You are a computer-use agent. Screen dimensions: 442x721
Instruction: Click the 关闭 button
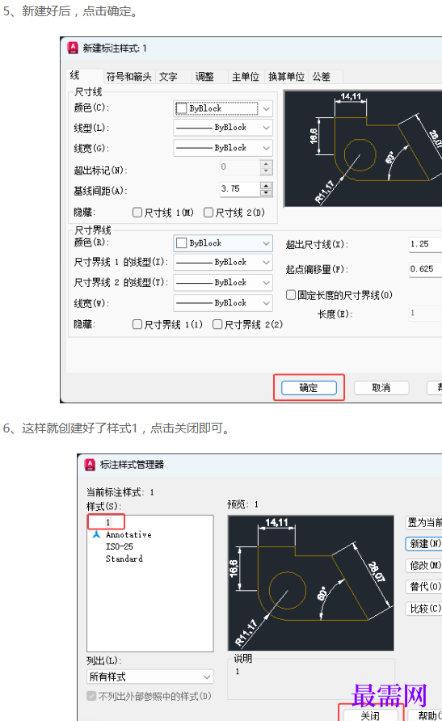coord(370,715)
